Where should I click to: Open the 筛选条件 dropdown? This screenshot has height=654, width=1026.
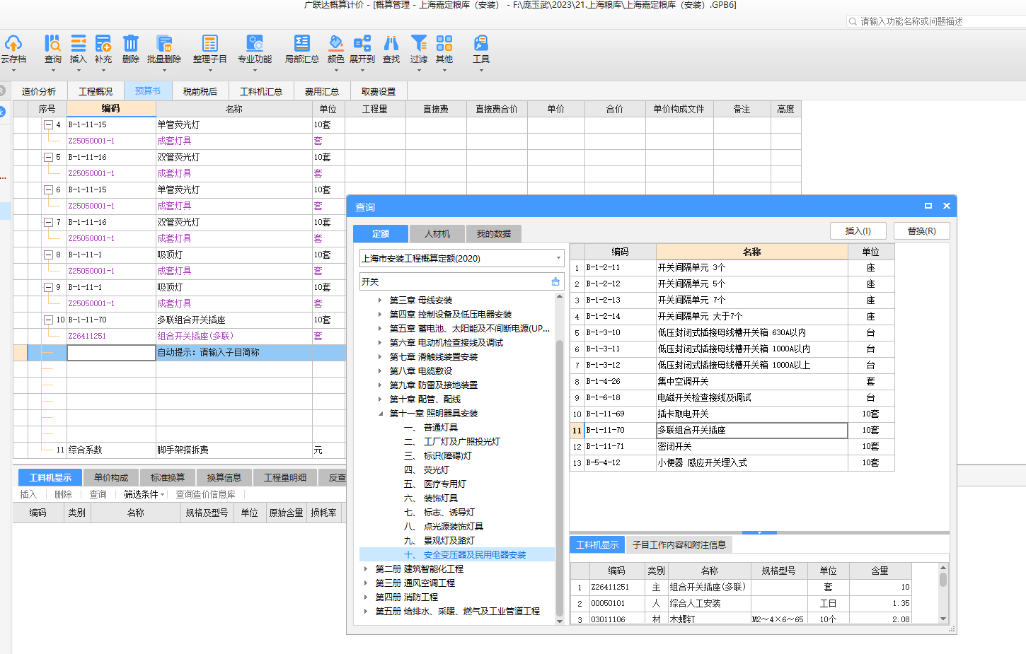click(144, 494)
